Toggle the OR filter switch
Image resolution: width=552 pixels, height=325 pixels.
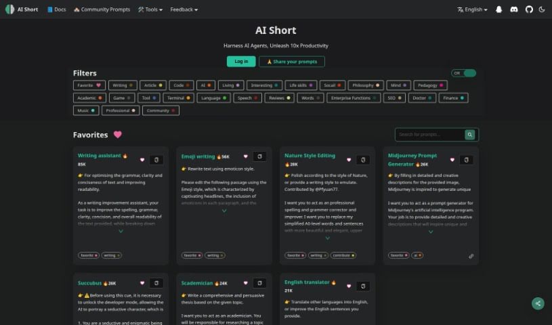(464, 73)
